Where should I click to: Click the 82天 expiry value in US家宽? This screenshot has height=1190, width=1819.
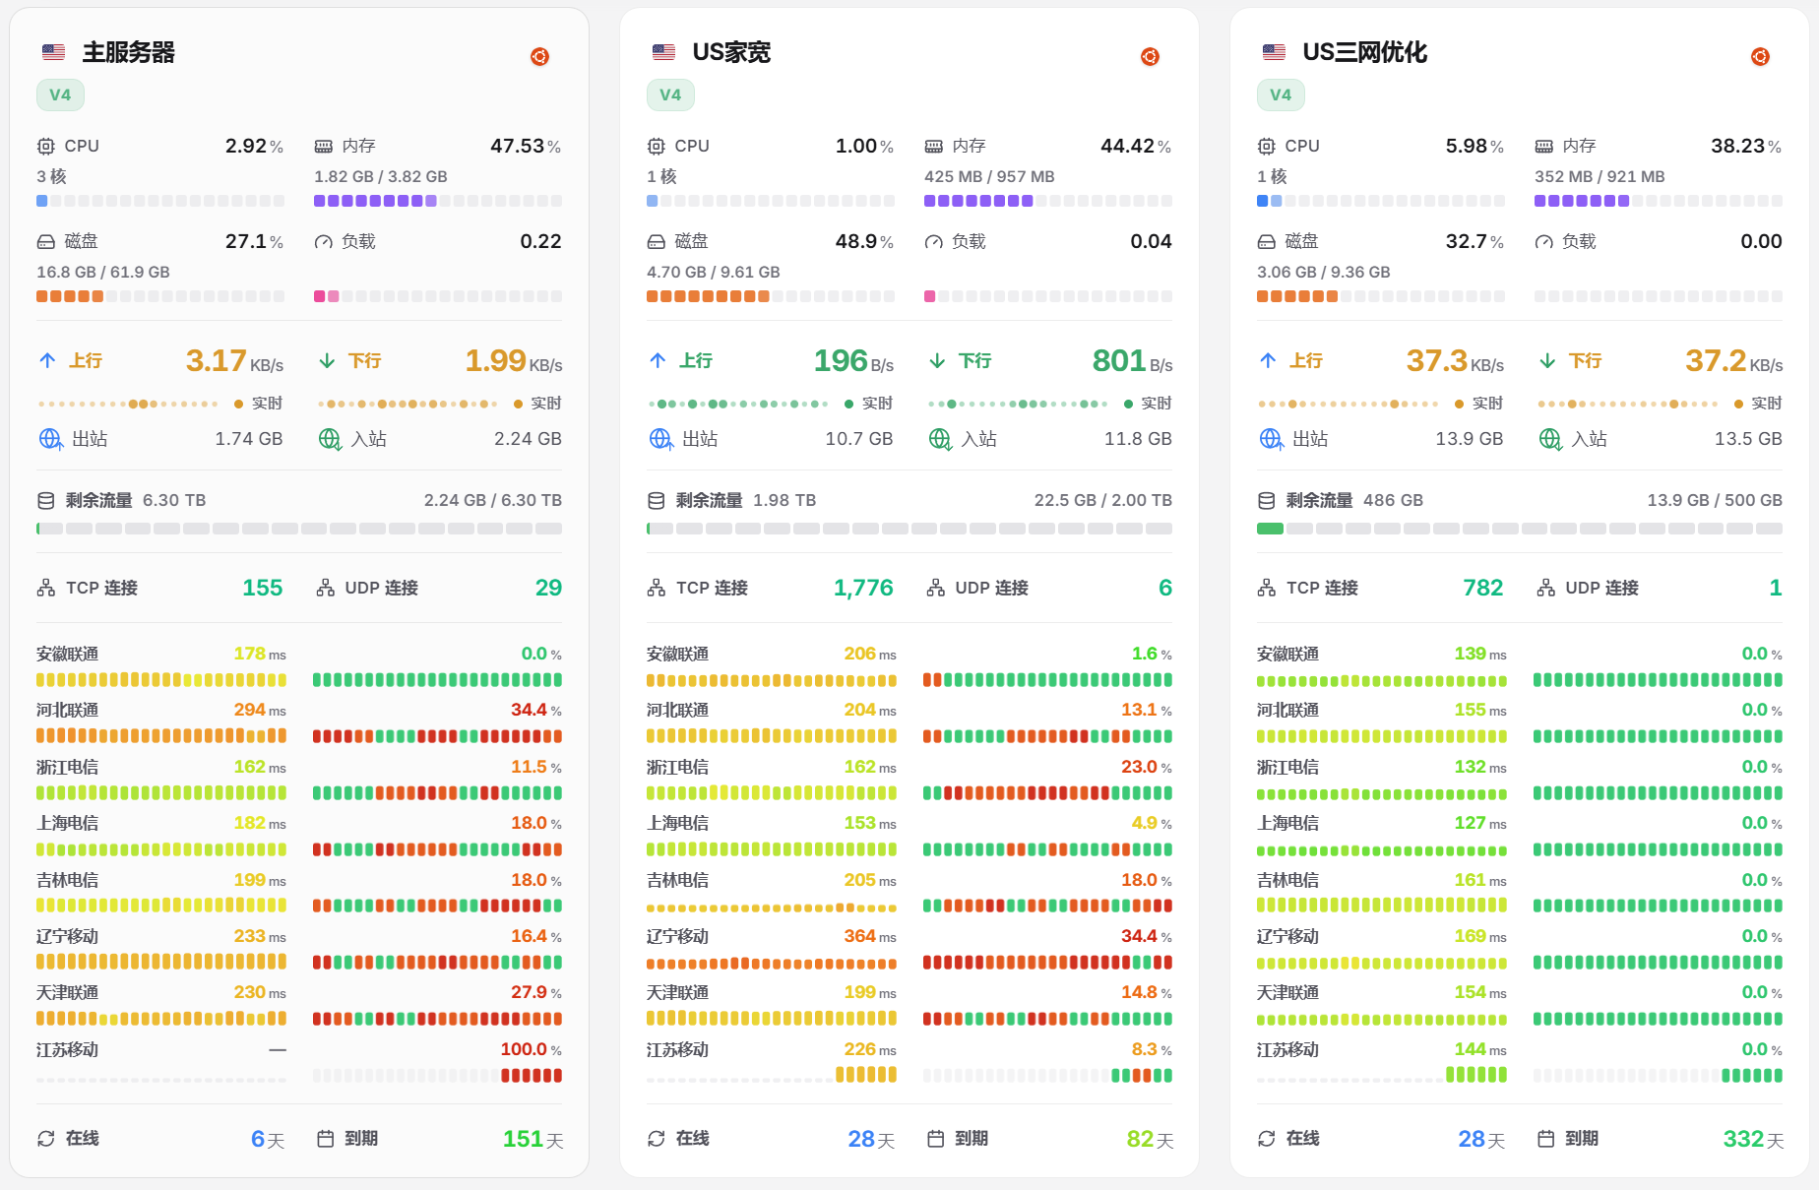tap(1150, 1139)
